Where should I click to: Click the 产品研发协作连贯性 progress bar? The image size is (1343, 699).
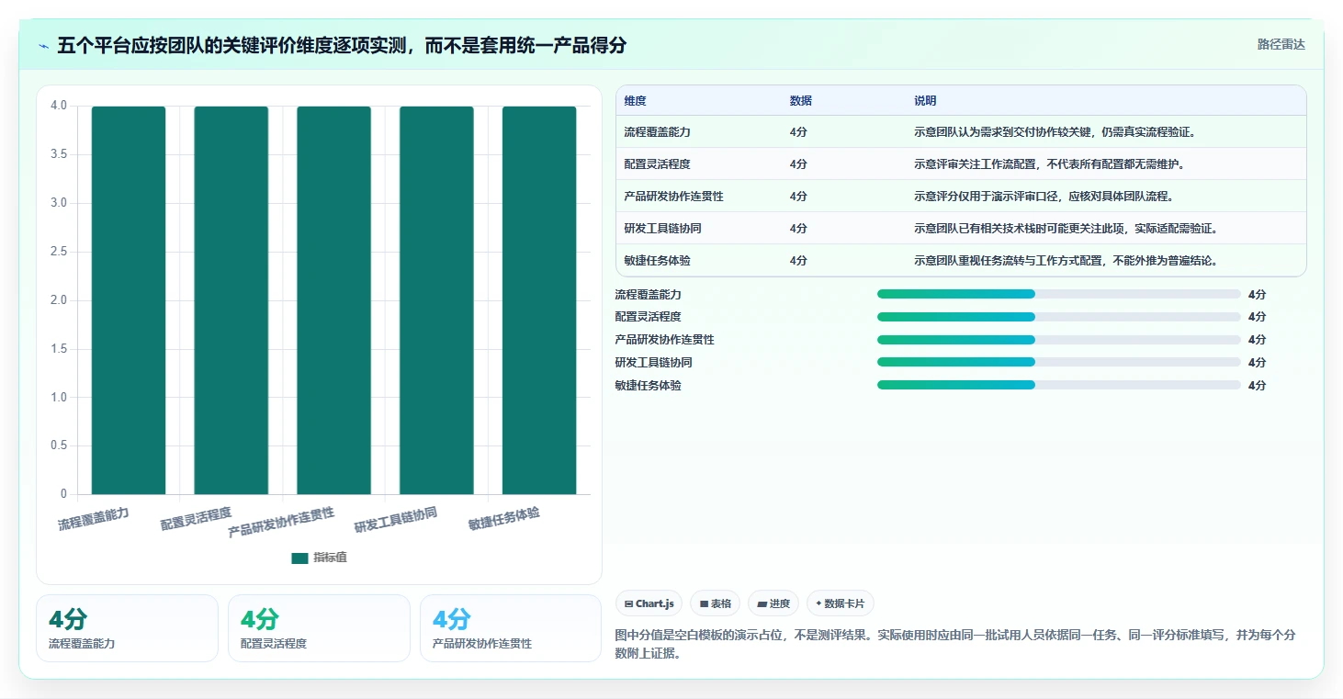[1059, 340]
